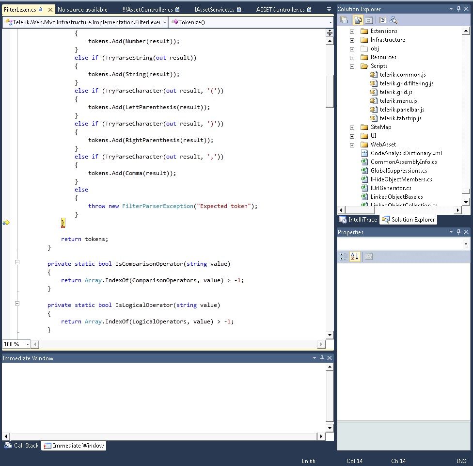Open the ASSETController.cs document tab
This screenshot has height=466, width=473.
click(284, 10)
